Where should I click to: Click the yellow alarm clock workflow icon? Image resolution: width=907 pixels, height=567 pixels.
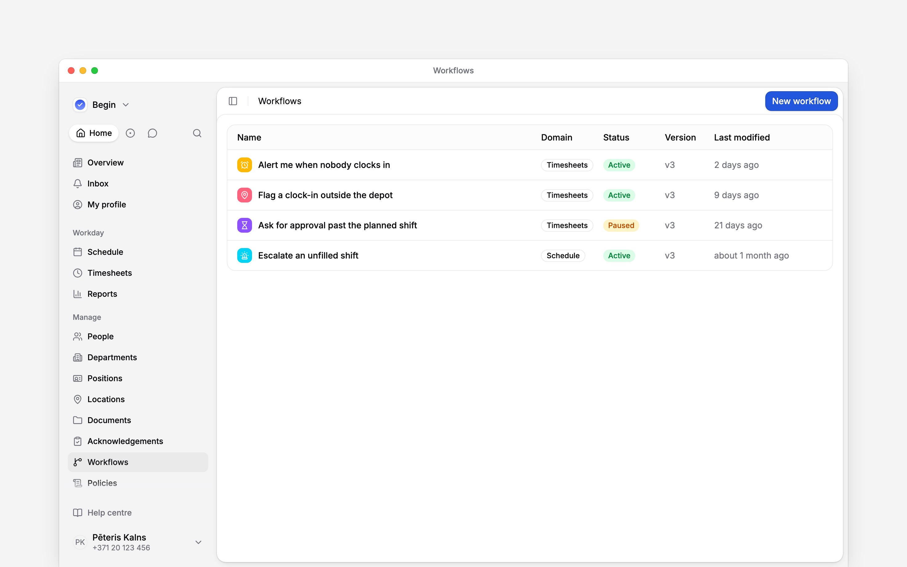pos(244,165)
